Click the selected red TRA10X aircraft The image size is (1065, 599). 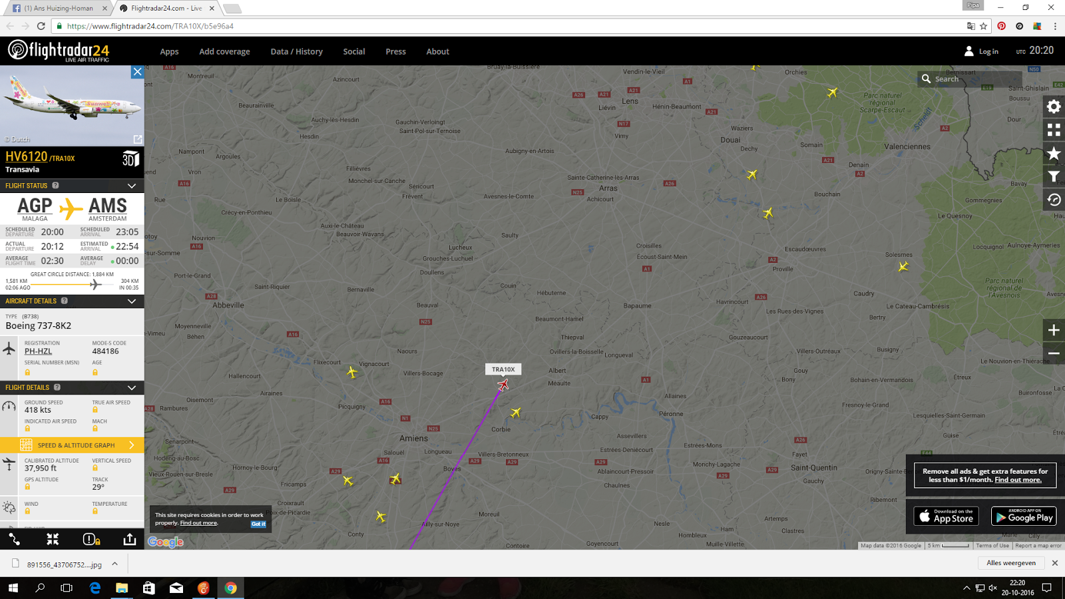(x=503, y=385)
